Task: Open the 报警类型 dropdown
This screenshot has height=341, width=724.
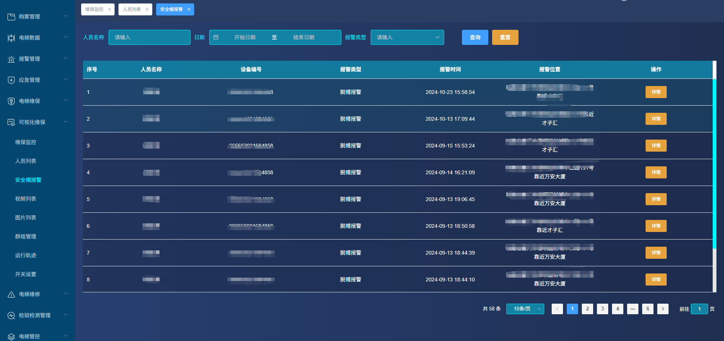Action: (x=407, y=37)
